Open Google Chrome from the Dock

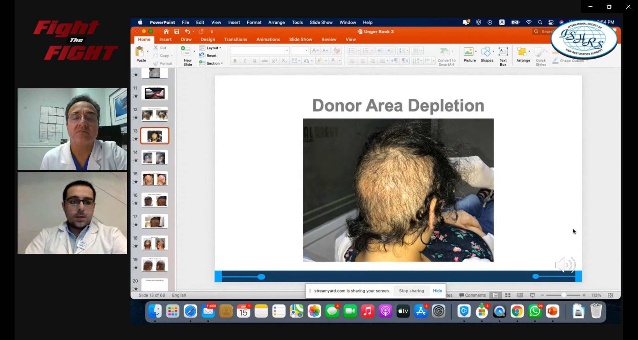517,311
